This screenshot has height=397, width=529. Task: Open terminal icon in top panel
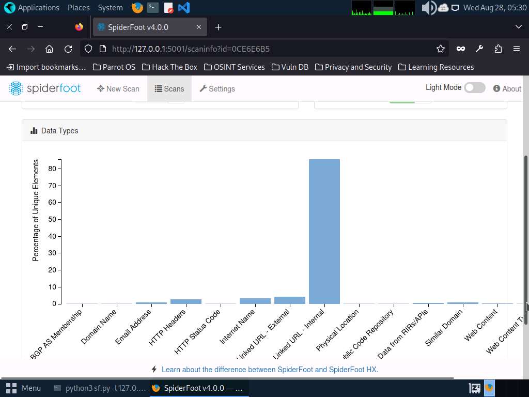(153, 7)
